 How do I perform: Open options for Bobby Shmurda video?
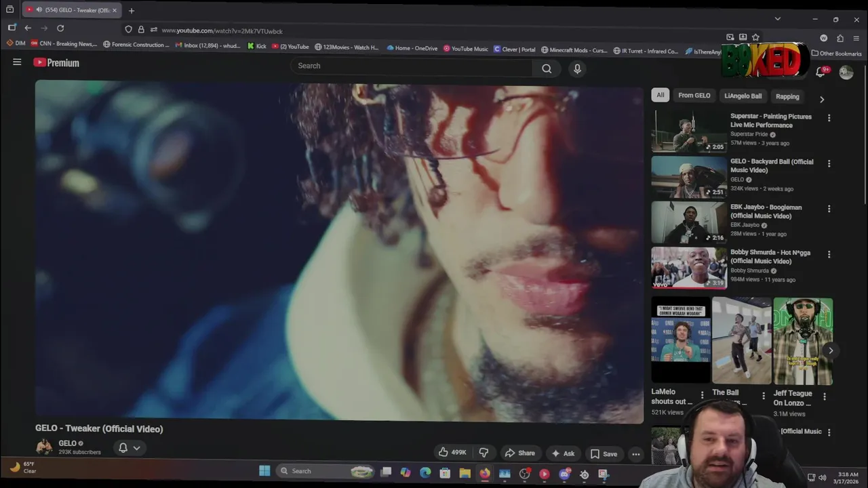[829, 254]
